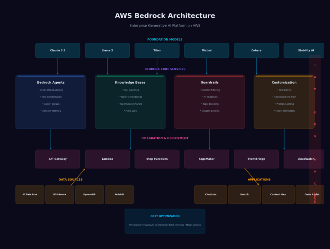Viewport: 330px width, 249px height.
Task: Select the Chatbots application box
Action: pos(211,194)
